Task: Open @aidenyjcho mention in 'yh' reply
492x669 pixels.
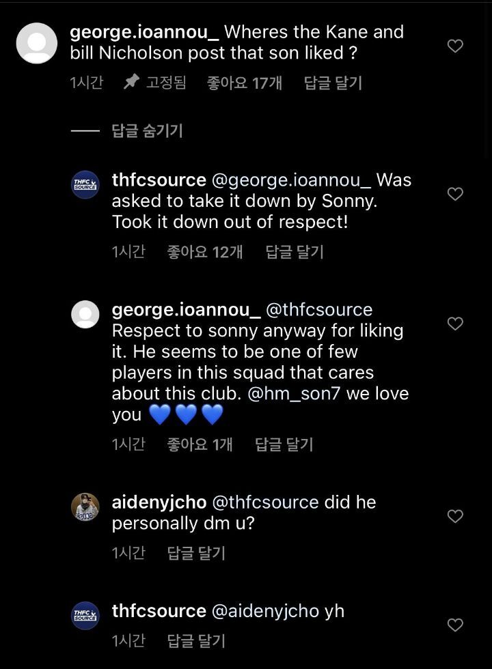Action: coord(265,611)
